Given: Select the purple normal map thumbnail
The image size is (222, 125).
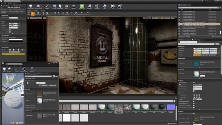Looking at the screenshot, I should [171, 107].
